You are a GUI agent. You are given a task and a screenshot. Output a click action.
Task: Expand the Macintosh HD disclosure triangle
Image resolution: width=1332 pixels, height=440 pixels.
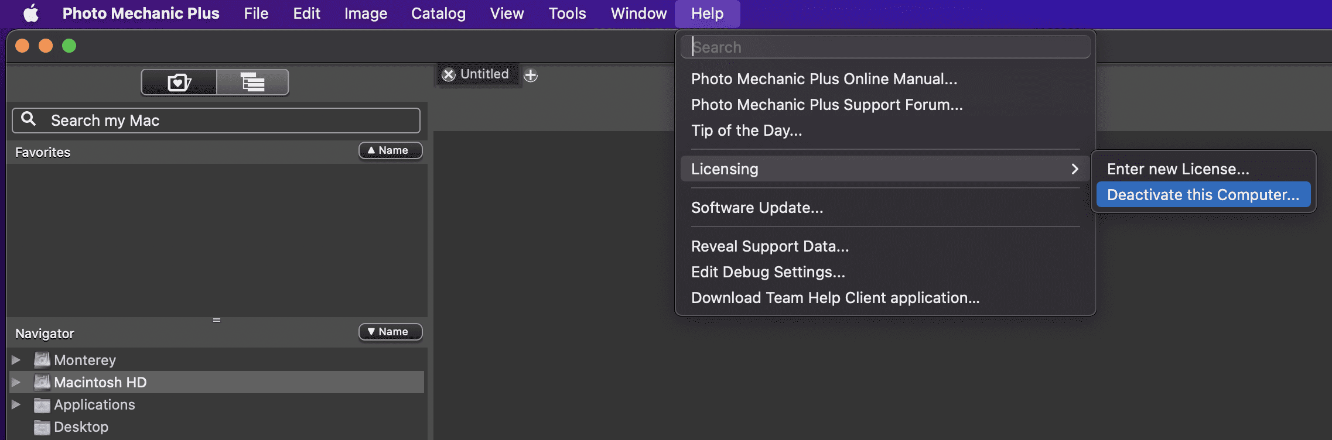16,383
